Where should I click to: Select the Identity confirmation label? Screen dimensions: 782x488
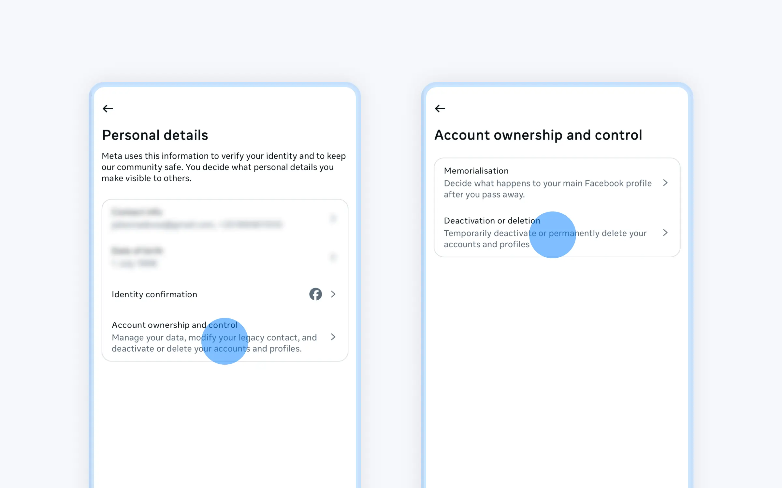coord(154,294)
